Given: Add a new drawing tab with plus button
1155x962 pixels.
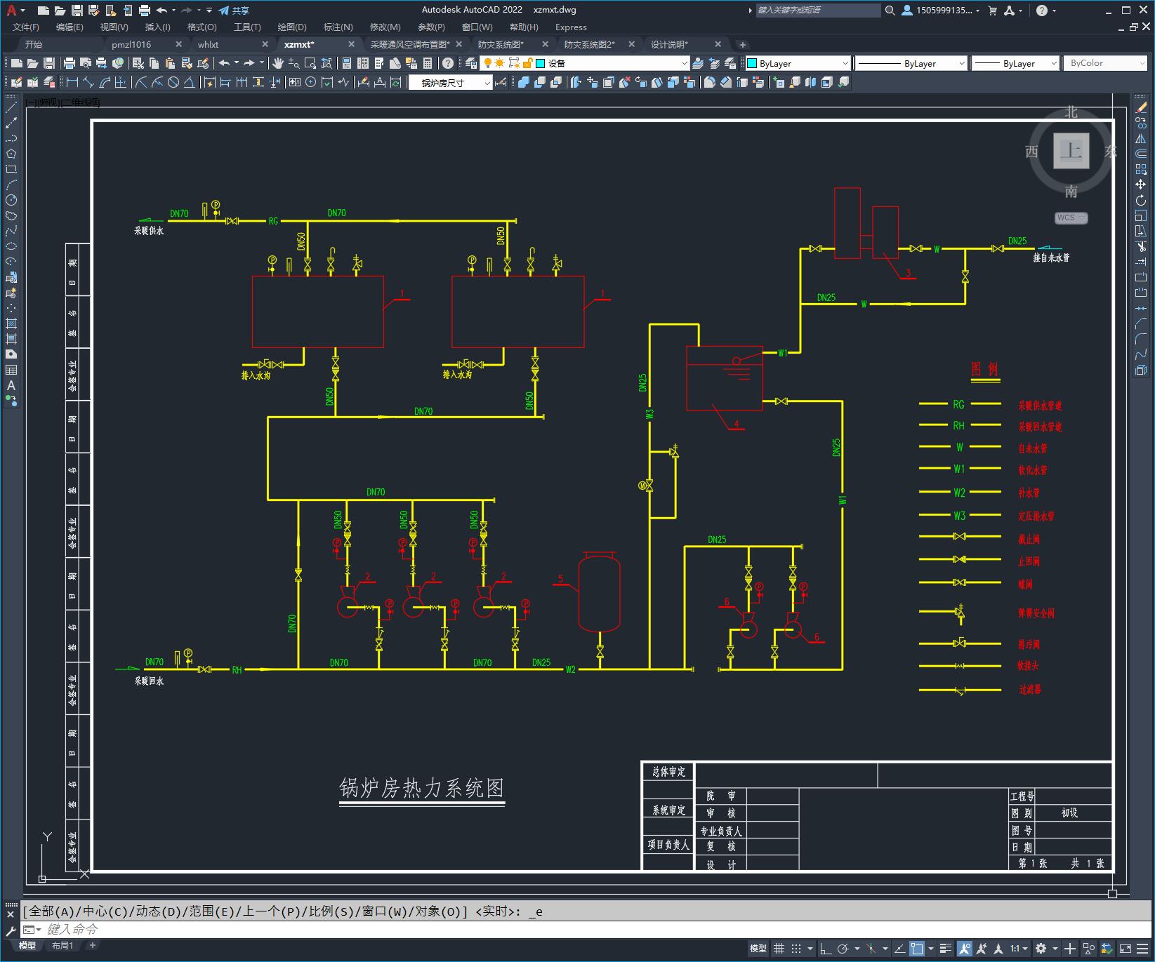Looking at the screenshot, I should click(x=743, y=44).
